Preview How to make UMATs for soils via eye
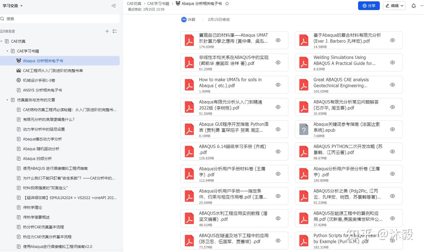Screen dimensions: 424x252 (278, 85)
